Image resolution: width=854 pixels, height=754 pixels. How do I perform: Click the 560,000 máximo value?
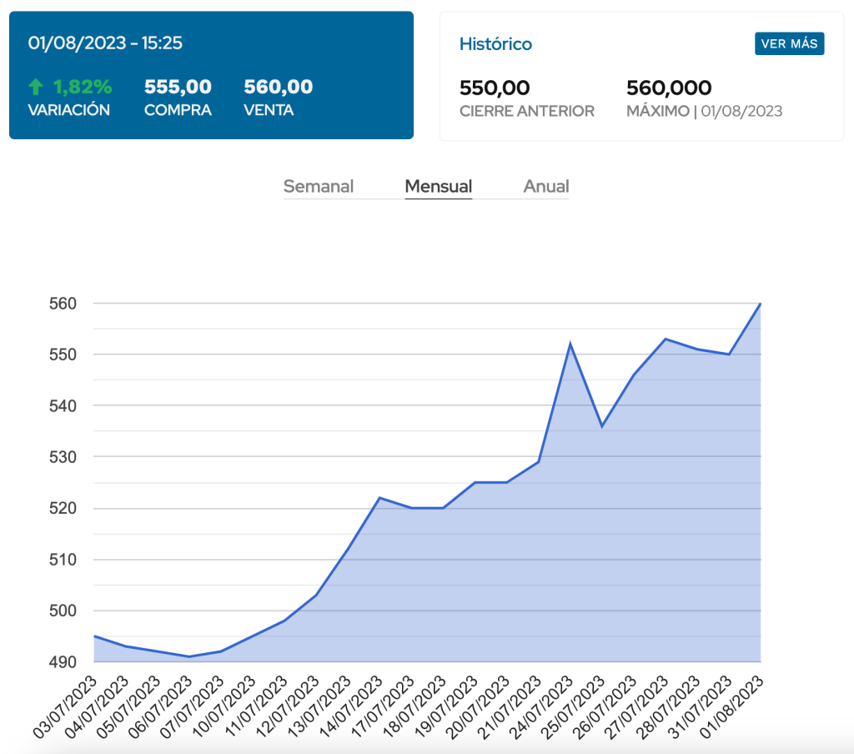point(668,88)
